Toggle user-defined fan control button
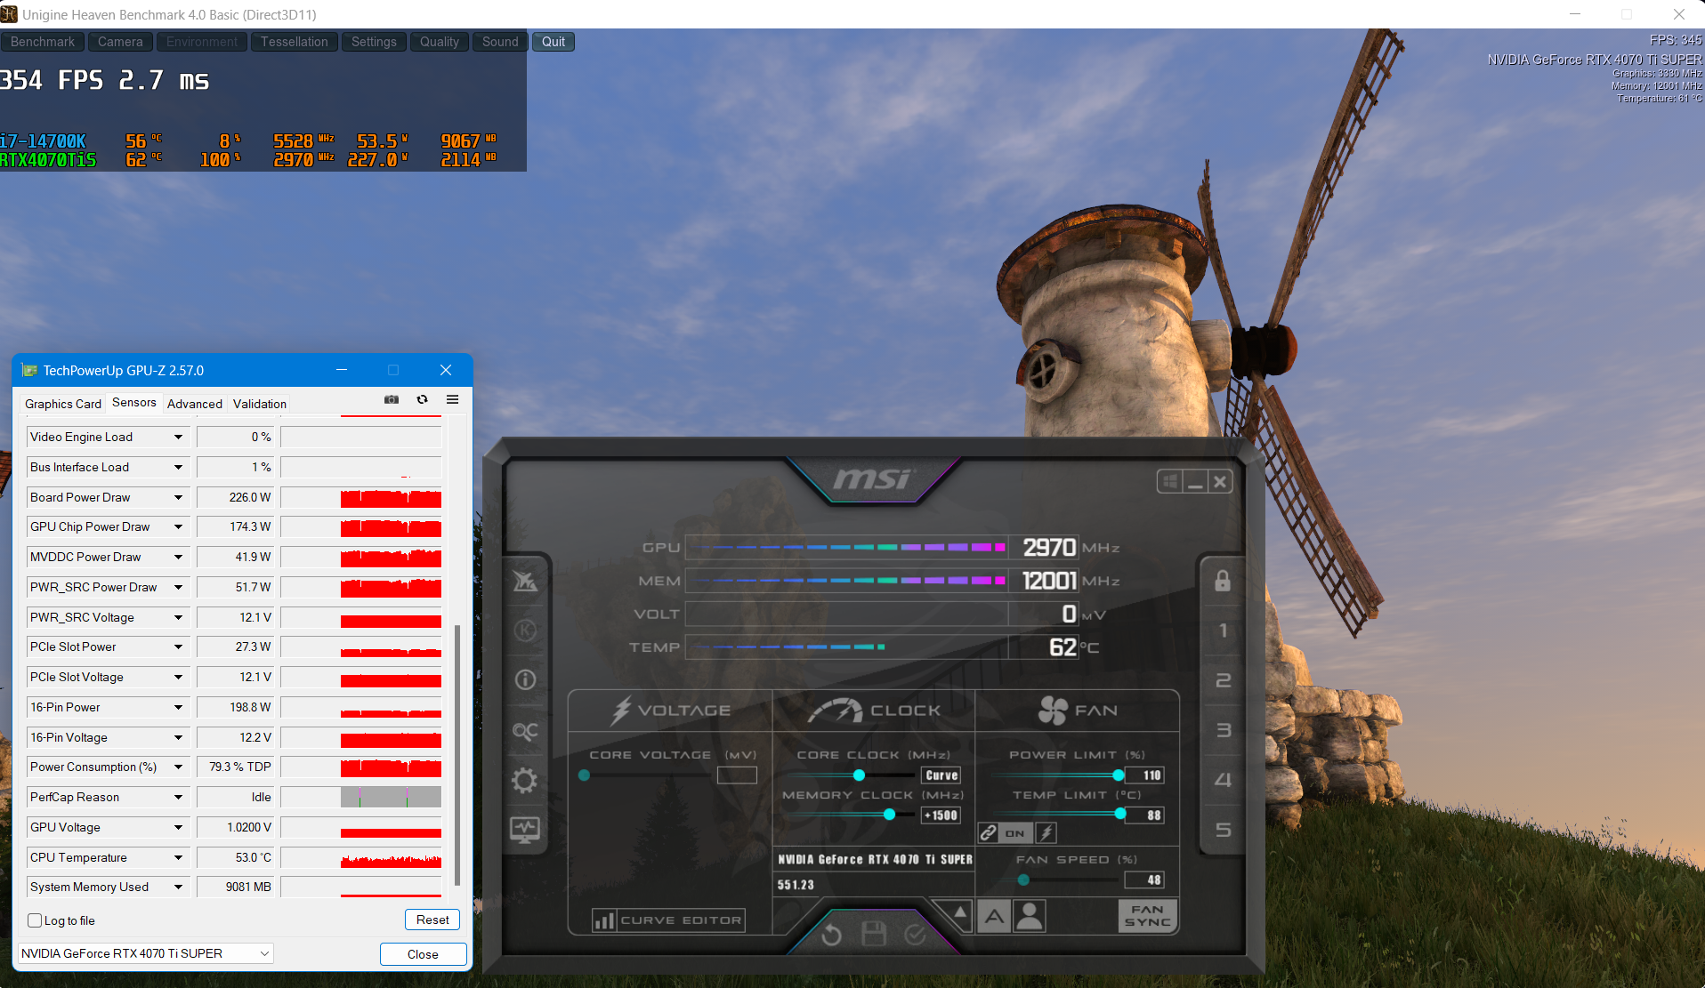 [1030, 916]
